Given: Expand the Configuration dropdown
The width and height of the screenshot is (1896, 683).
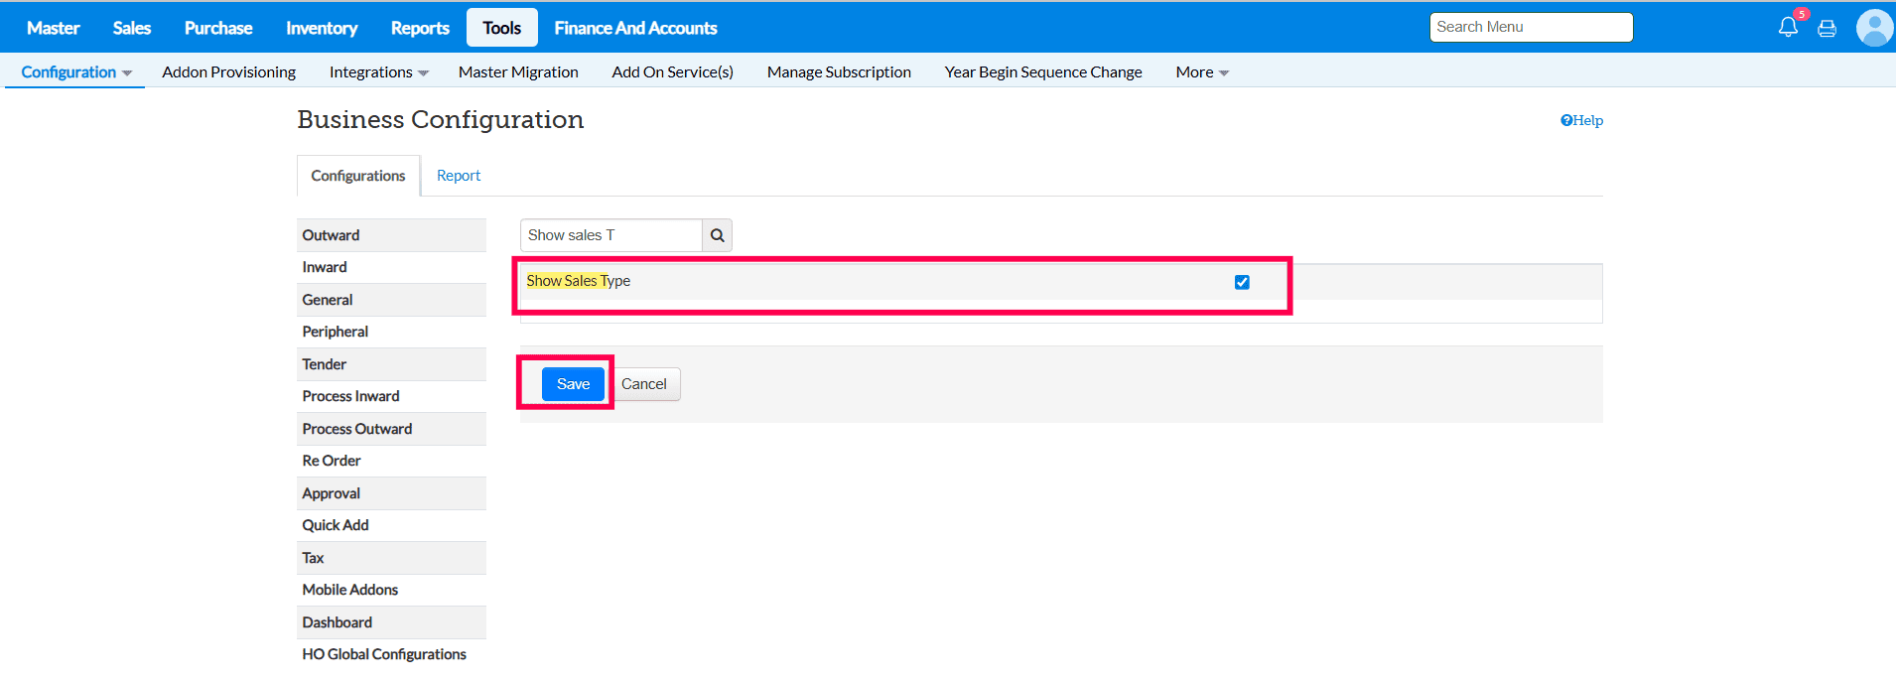Looking at the screenshot, I should click(75, 72).
